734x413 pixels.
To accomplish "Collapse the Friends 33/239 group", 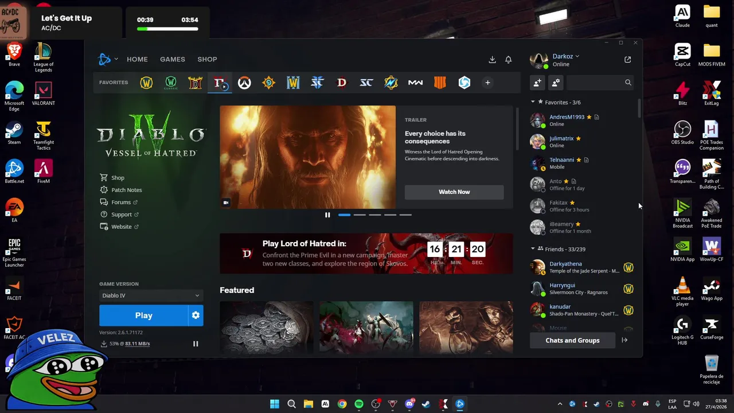I will tap(533, 249).
